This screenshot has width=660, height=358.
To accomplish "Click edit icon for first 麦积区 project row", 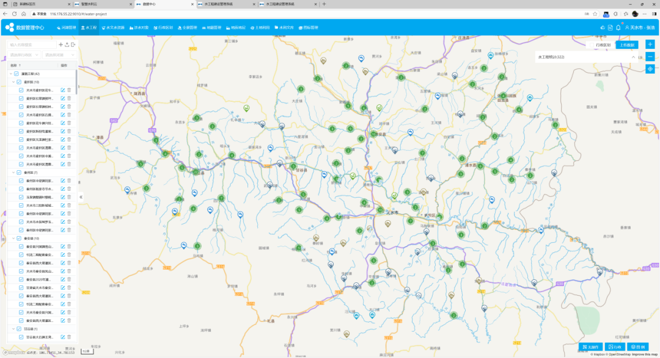I will [62, 90].
